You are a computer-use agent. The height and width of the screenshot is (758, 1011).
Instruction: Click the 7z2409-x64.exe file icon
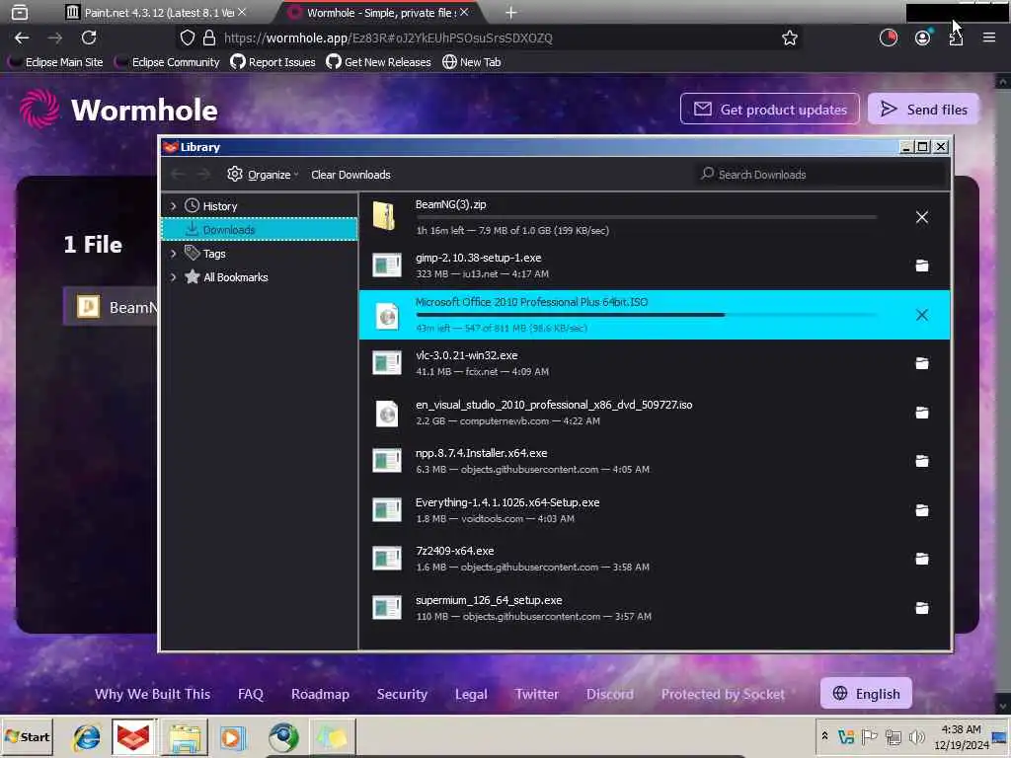tap(387, 559)
